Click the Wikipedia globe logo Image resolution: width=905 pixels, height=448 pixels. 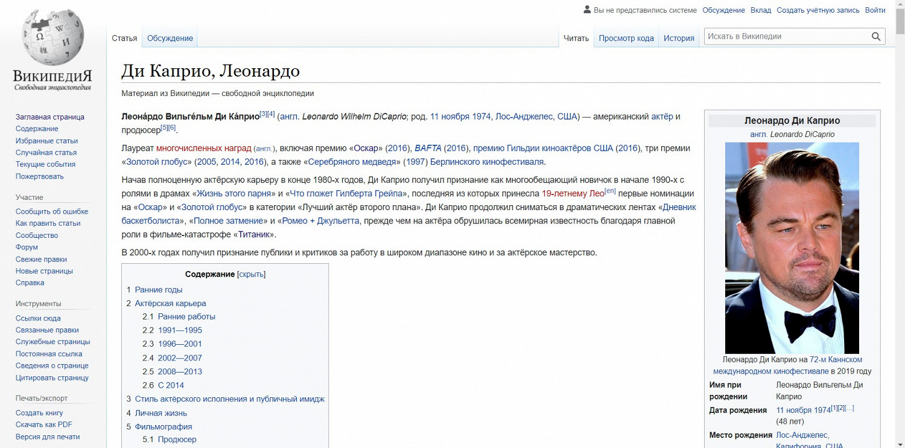tap(53, 37)
